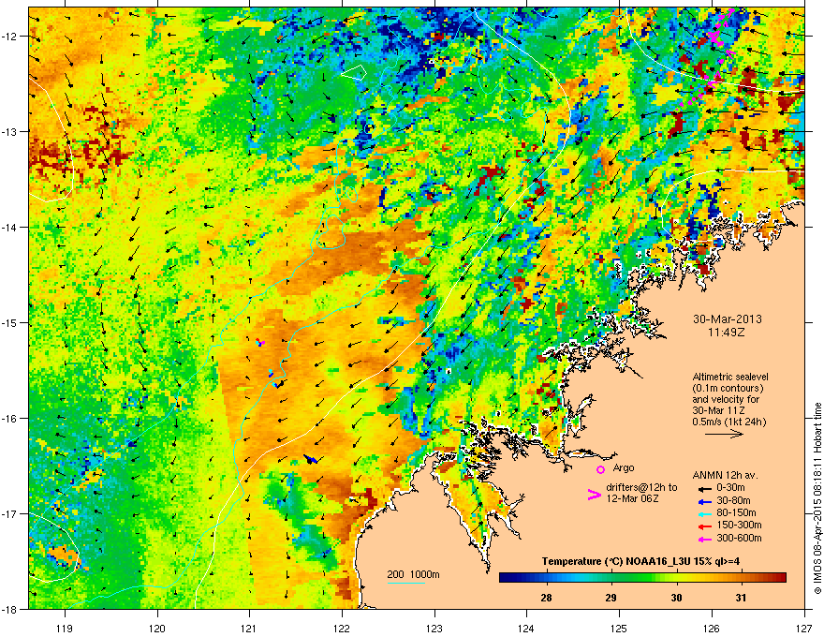Click the '119' longitude axis label
The width and height of the screenshot is (824, 637).
pos(65,628)
